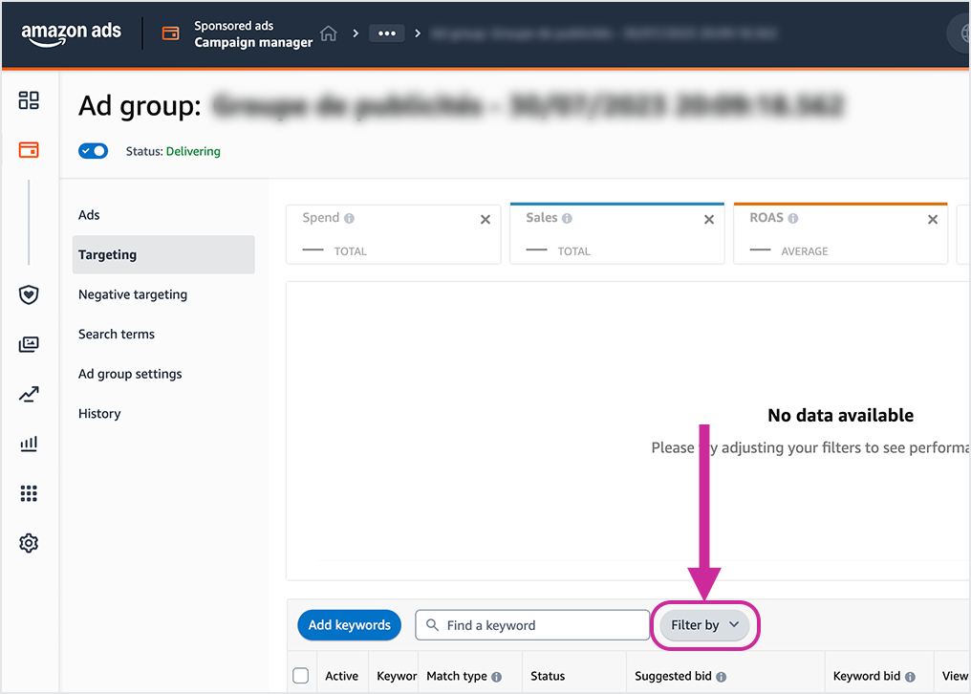Screen dimensions: 971x694
Task: Open the Search terms section
Action: pyautogui.click(x=117, y=335)
